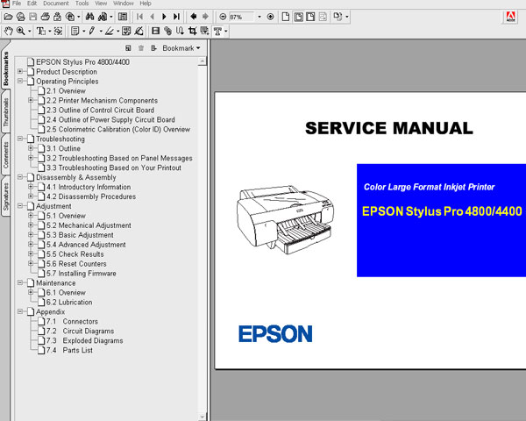Toggle Fit Page view button
This screenshot has width=526, height=421.
298,17
